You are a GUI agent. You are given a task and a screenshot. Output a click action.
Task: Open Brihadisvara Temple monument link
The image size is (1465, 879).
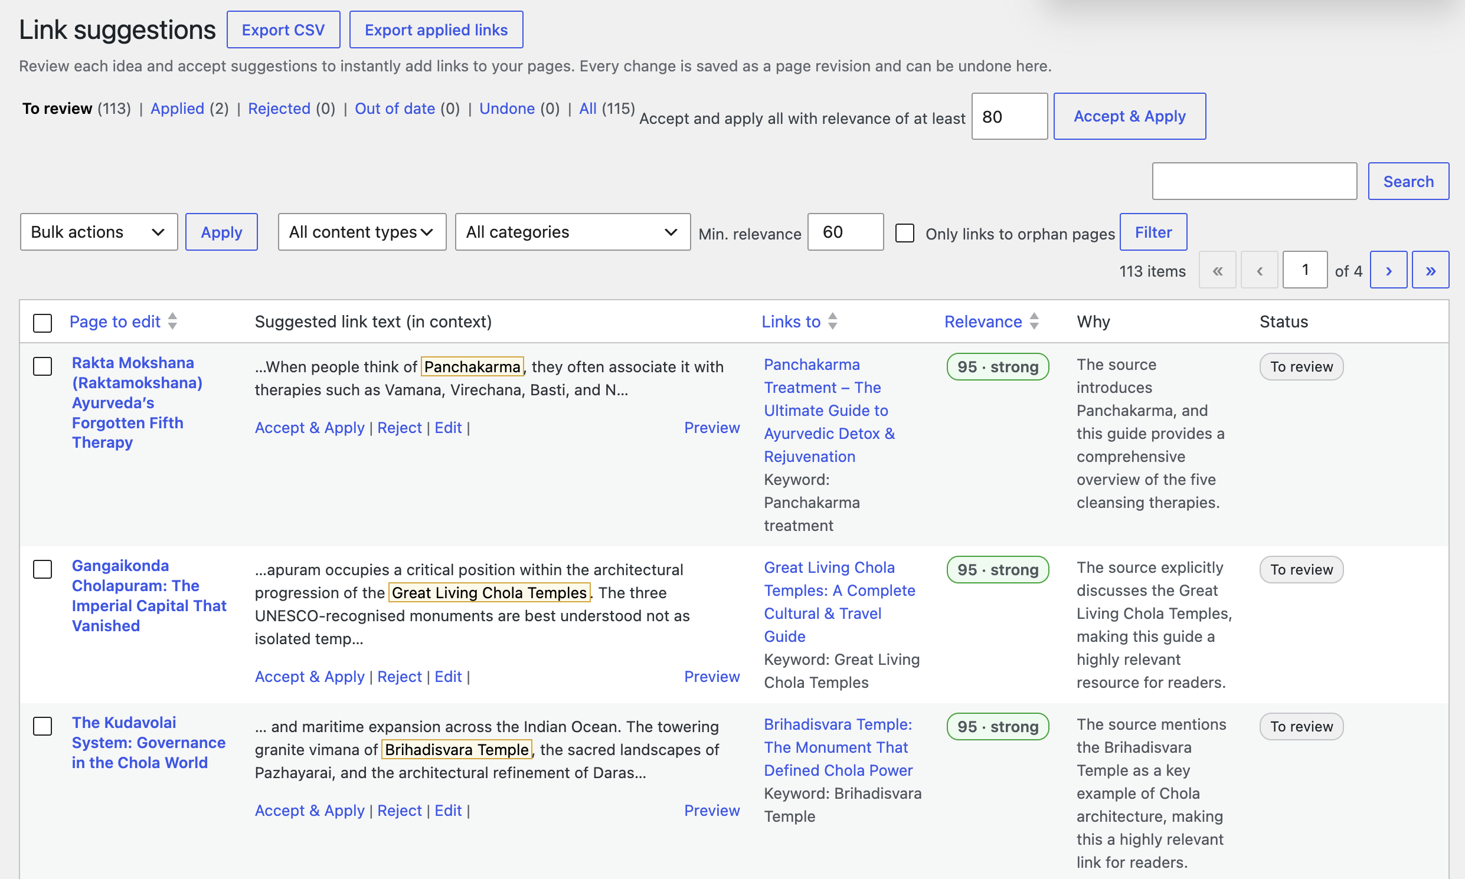point(838,747)
